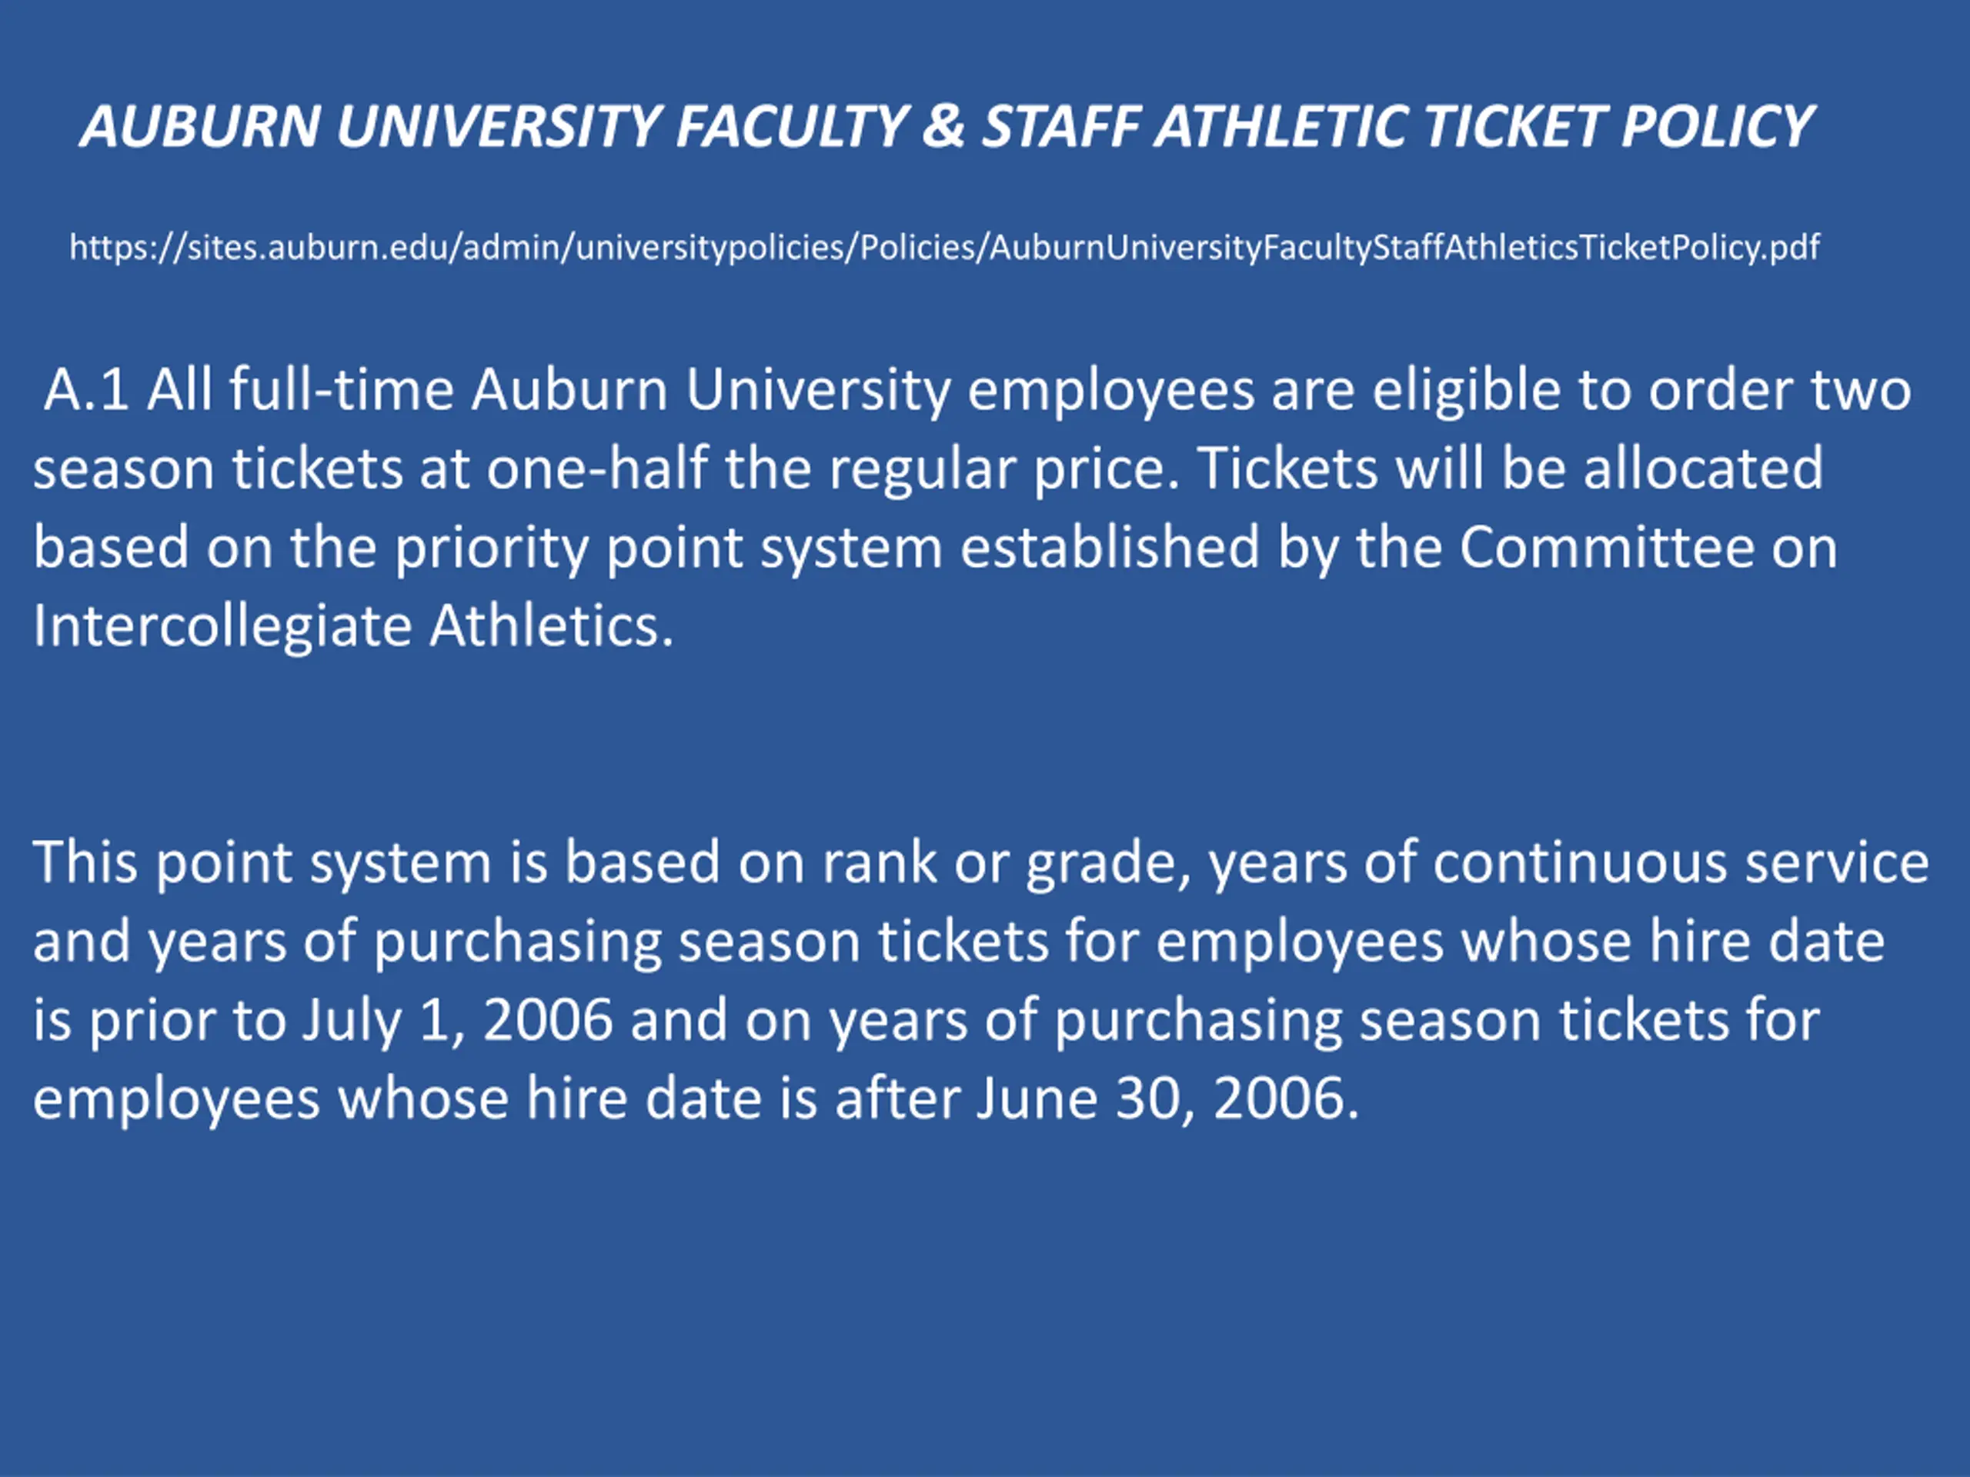The image size is (1970, 1477).
Task: Click the slide title about Athletic Ticket Policy
Action: tap(946, 126)
